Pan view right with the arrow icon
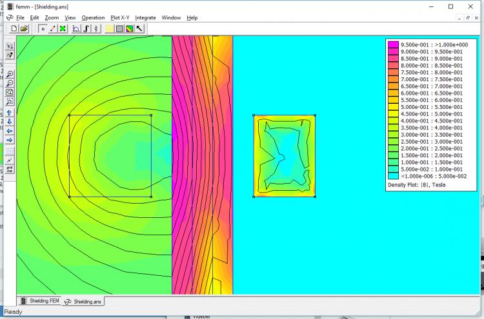This screenshot has width=484, height=319. point(10,140)
